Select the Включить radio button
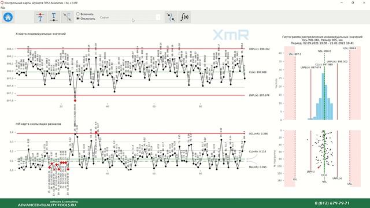 [78, 14]
